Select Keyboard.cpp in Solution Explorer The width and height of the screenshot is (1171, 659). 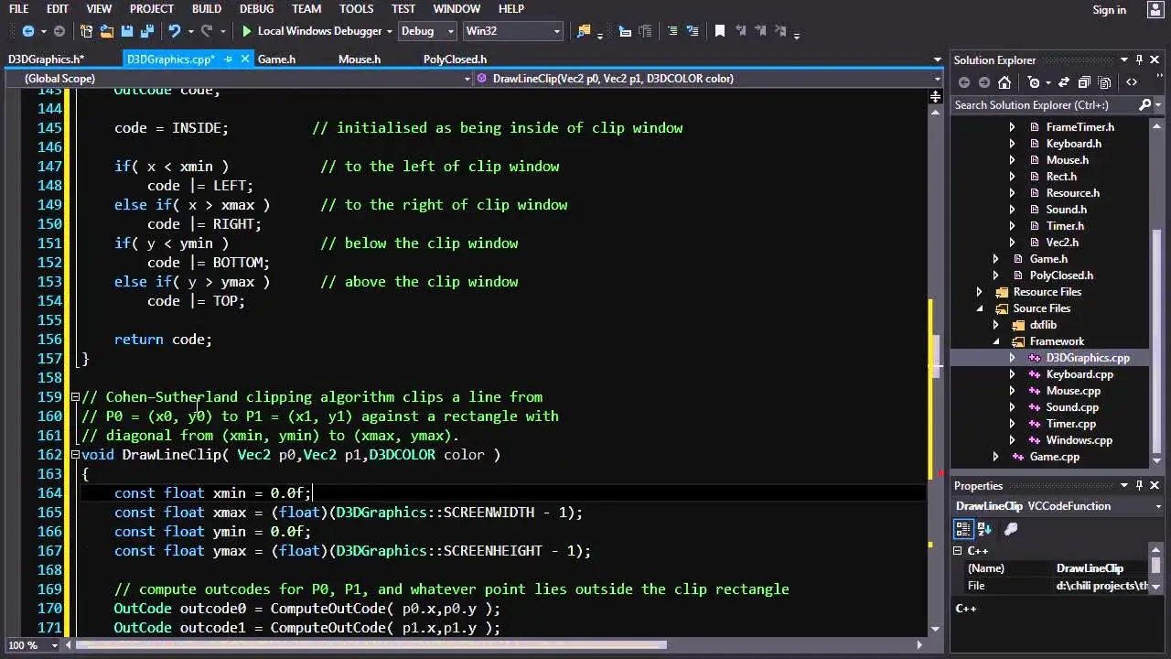(1080, 374)
